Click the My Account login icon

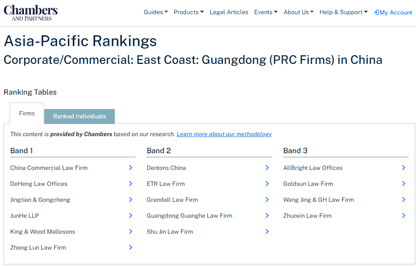(377, 12)
